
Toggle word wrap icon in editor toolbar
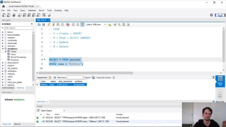128,25
